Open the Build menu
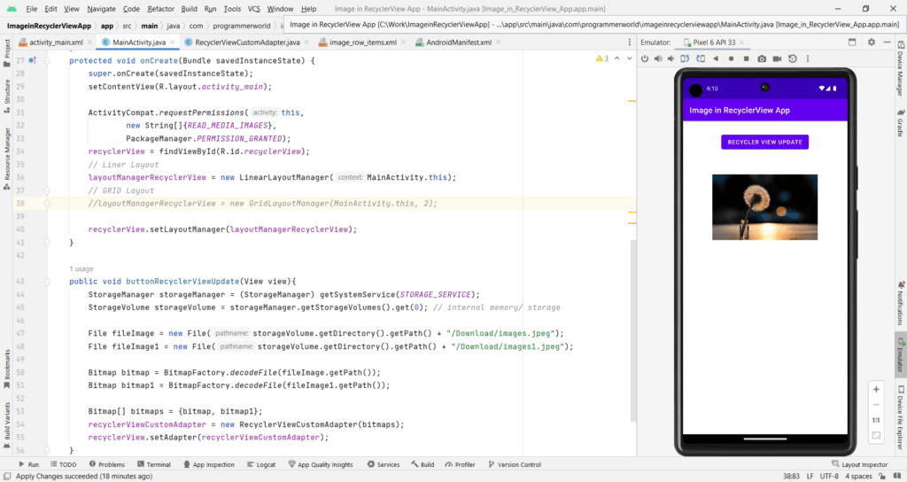The height and width of the screenshot is (482, 907). click(x=190, y=9)
